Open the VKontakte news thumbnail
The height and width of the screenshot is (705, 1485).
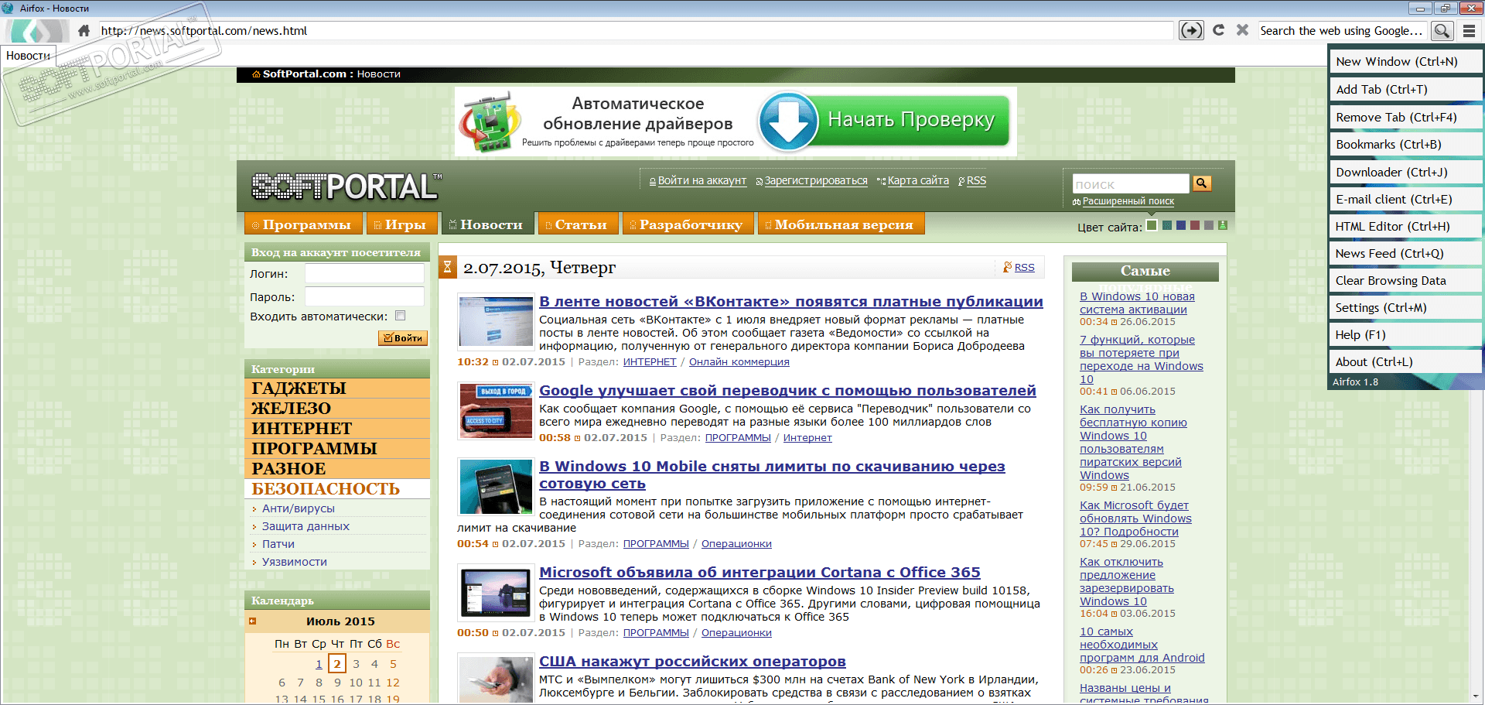[496, 320]
